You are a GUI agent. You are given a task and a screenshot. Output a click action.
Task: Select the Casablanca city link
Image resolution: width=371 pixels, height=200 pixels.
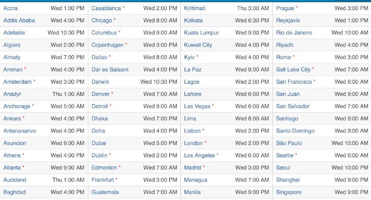click(106, 8)
